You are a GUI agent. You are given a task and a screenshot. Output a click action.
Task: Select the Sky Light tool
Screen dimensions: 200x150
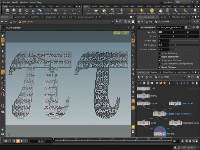[x=161, y=11]
